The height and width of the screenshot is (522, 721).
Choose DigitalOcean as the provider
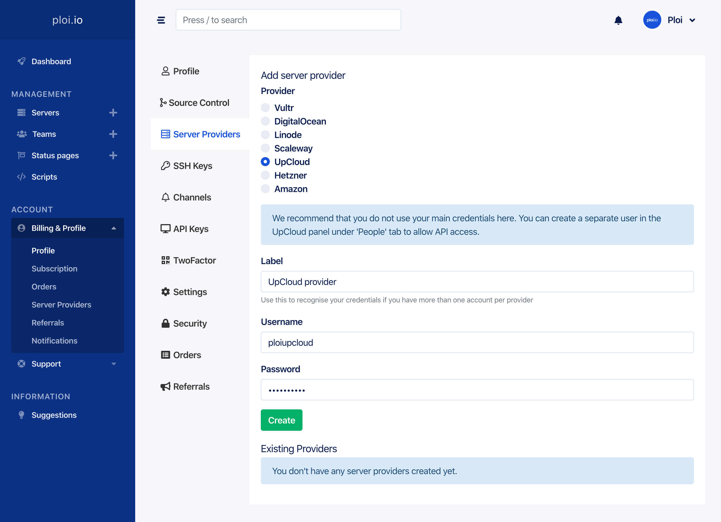point(265,121)
